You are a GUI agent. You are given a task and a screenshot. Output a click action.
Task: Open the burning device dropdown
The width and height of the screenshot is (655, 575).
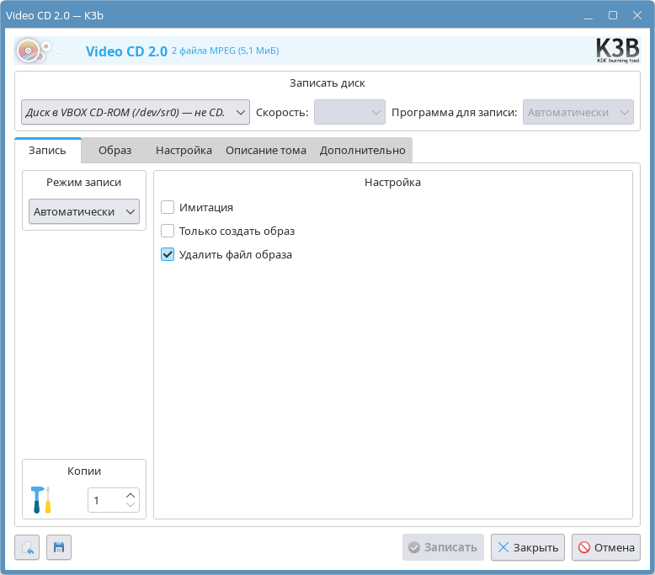(x=135, y=112)
